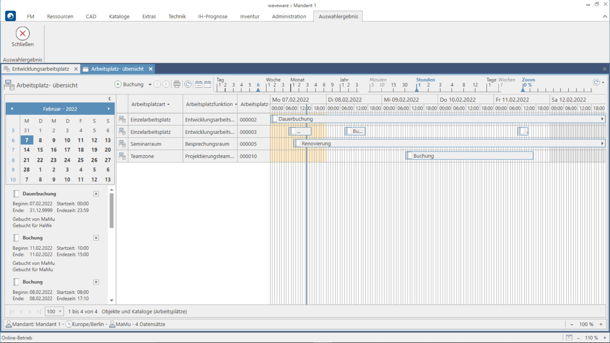The width and height of the screenshot is (610, 343).
Task: Click workplace icon in Seminarraum row
Action: tap(122, 144)
